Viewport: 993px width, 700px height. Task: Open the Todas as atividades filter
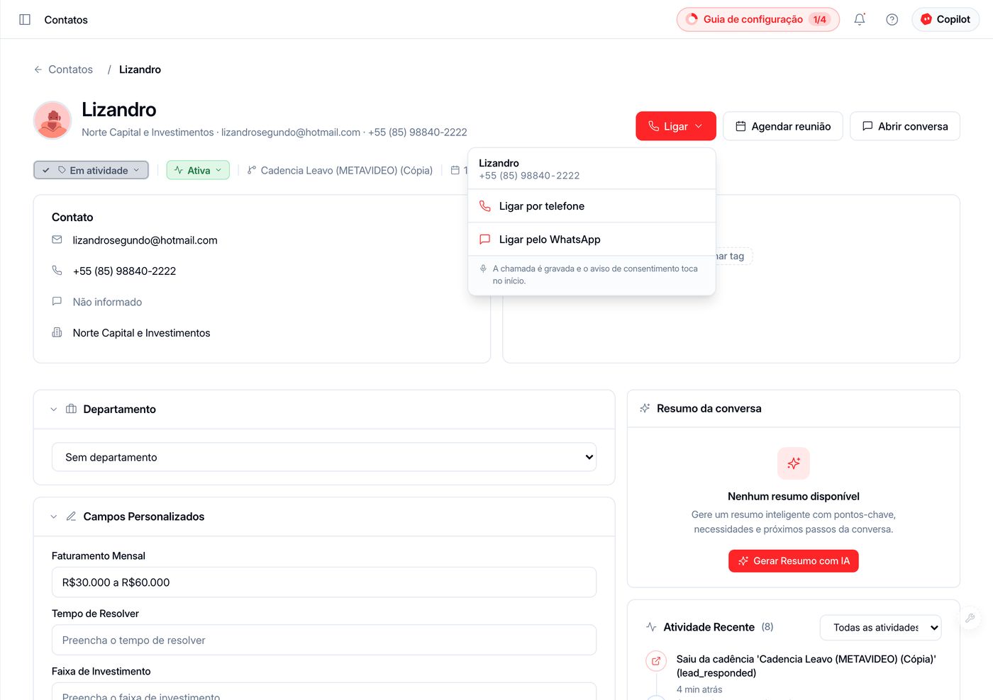click(x=881, y=628)
